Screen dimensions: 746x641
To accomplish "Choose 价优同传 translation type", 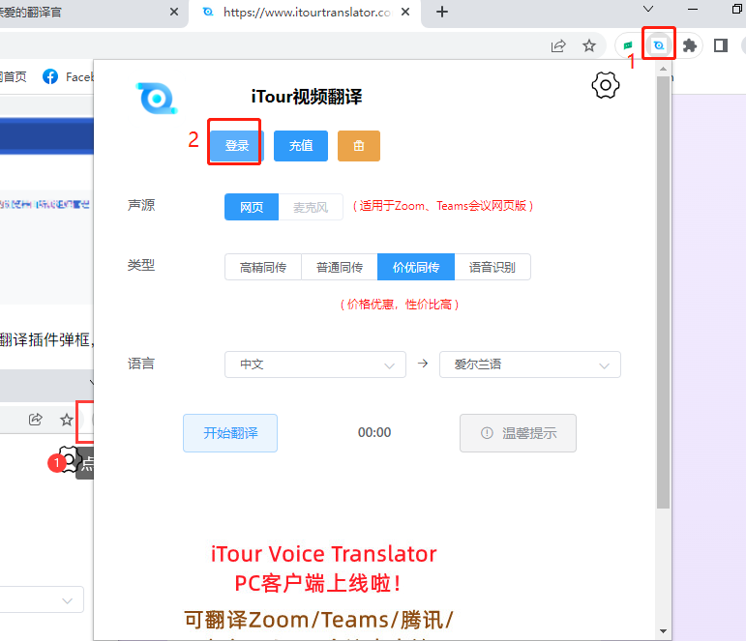I will point(416,267).
